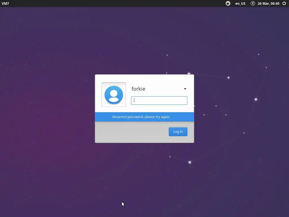The height and width of the screenshot is (217, 289).
Task: Open the en_US language selector
Action: tap(240, 3)
